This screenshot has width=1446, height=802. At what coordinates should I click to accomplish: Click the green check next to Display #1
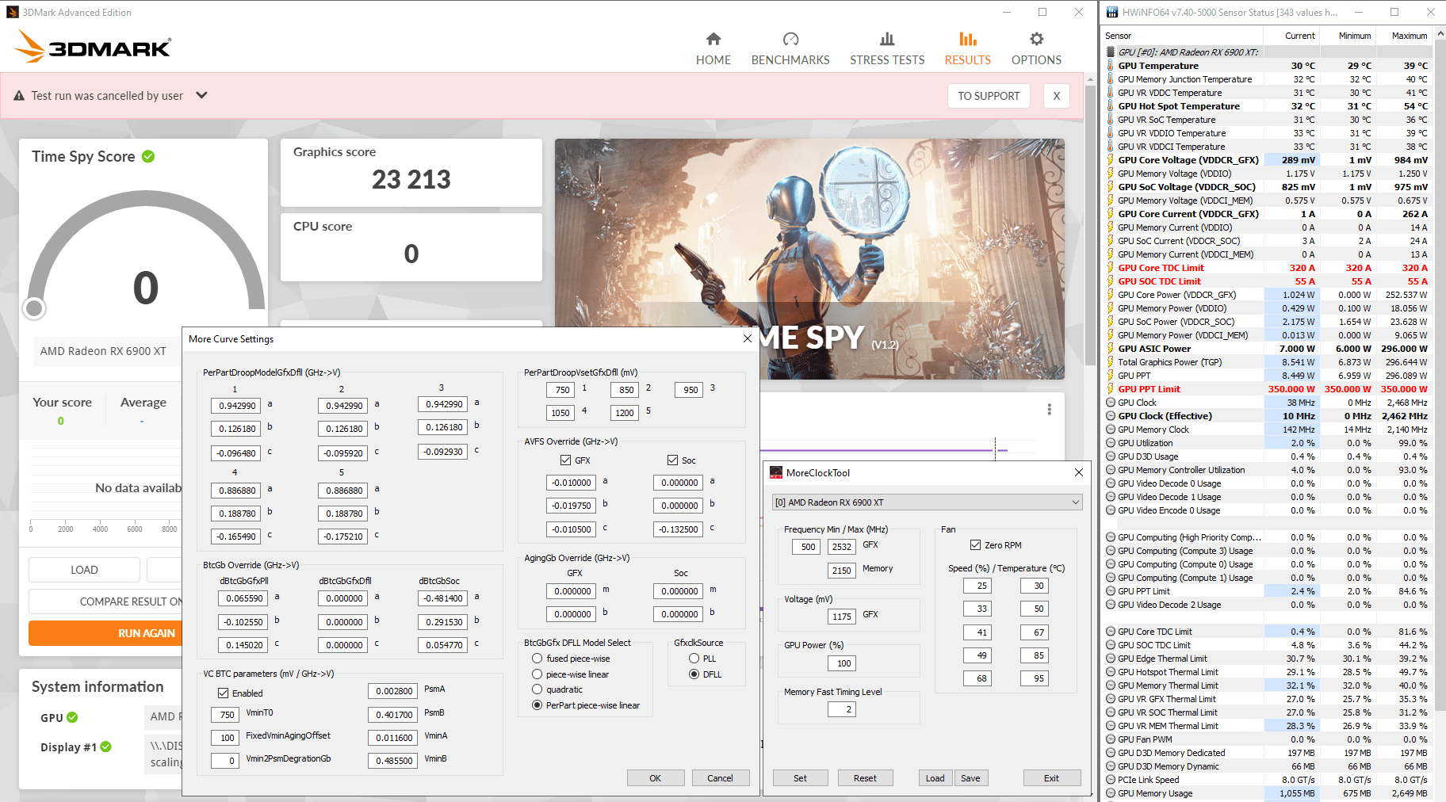click(106, 747)
